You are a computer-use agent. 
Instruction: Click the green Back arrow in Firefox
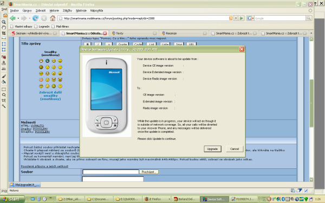[x=13, y=18]
